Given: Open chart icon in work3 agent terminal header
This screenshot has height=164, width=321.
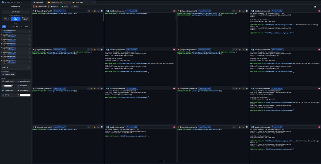Looking at the screenshot, I should coord(102,49).
